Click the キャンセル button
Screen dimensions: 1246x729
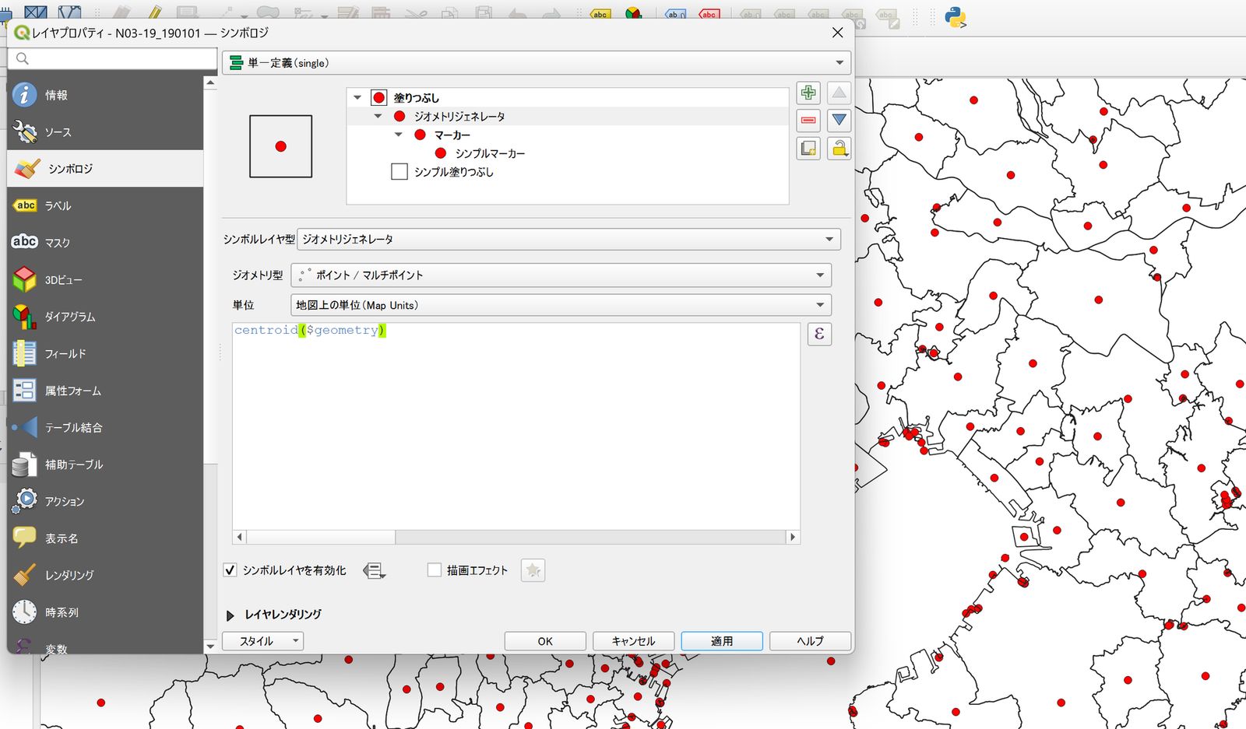coord(633,641)
